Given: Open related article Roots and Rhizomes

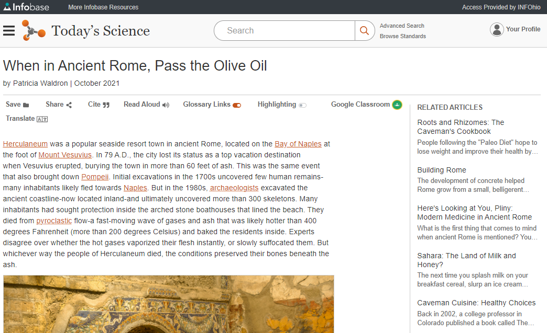Looking at the screenshot, I should click(x=461, y=127).
